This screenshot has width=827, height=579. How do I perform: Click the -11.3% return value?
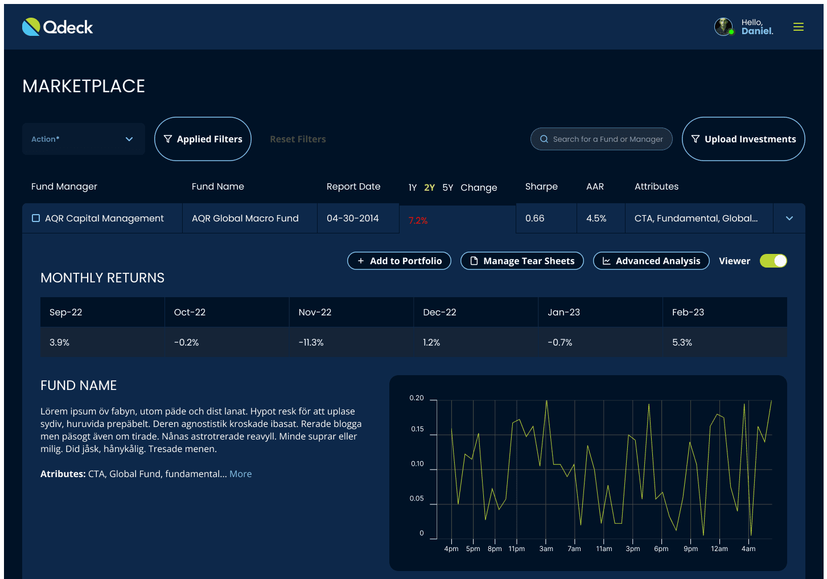(311, 342)
